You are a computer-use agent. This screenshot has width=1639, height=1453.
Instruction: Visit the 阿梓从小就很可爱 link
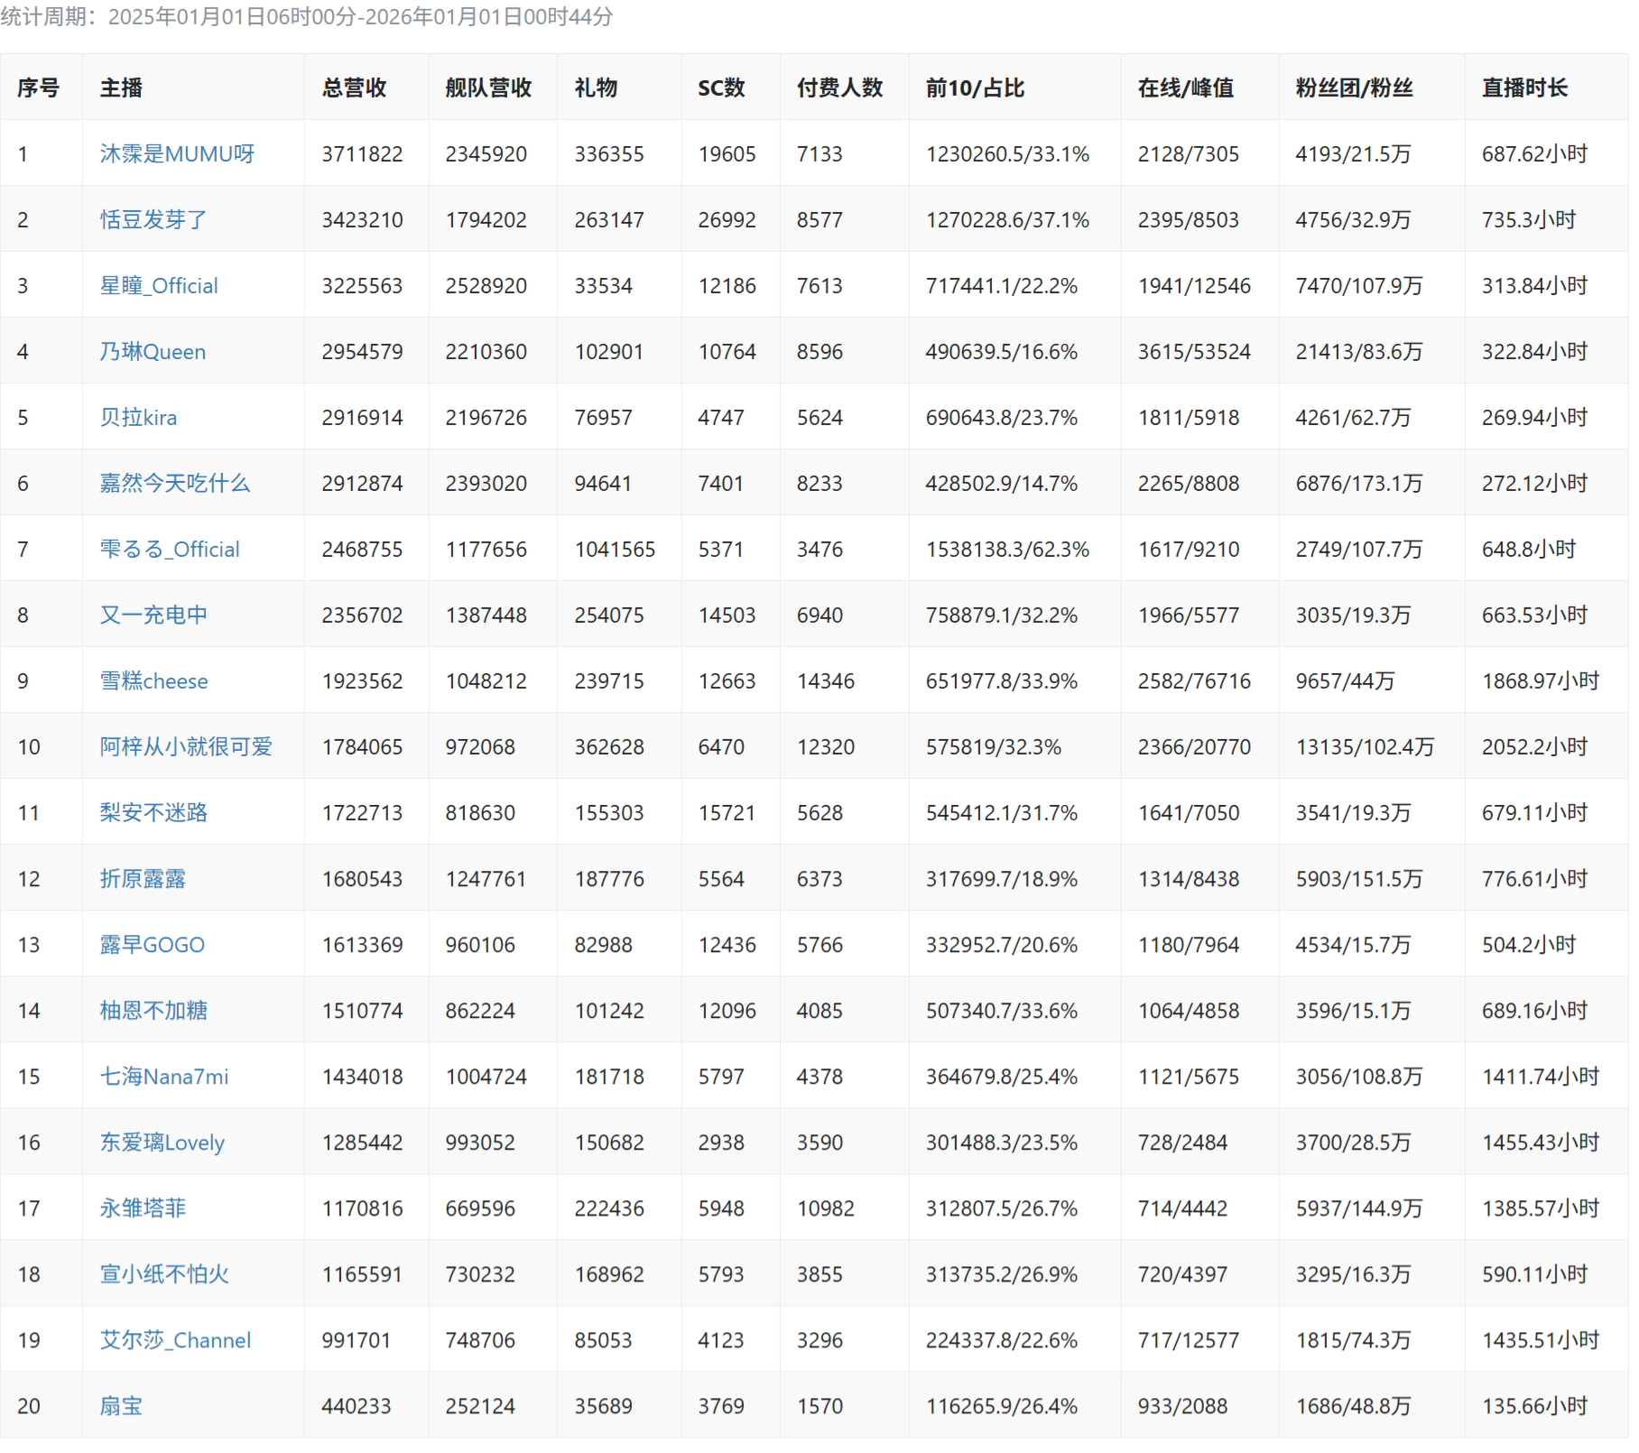click(186, 747)
